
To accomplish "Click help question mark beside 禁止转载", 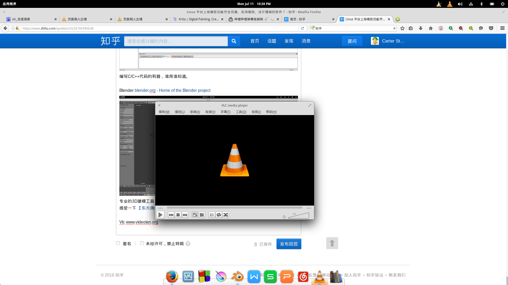I will (x=188, y=244).
